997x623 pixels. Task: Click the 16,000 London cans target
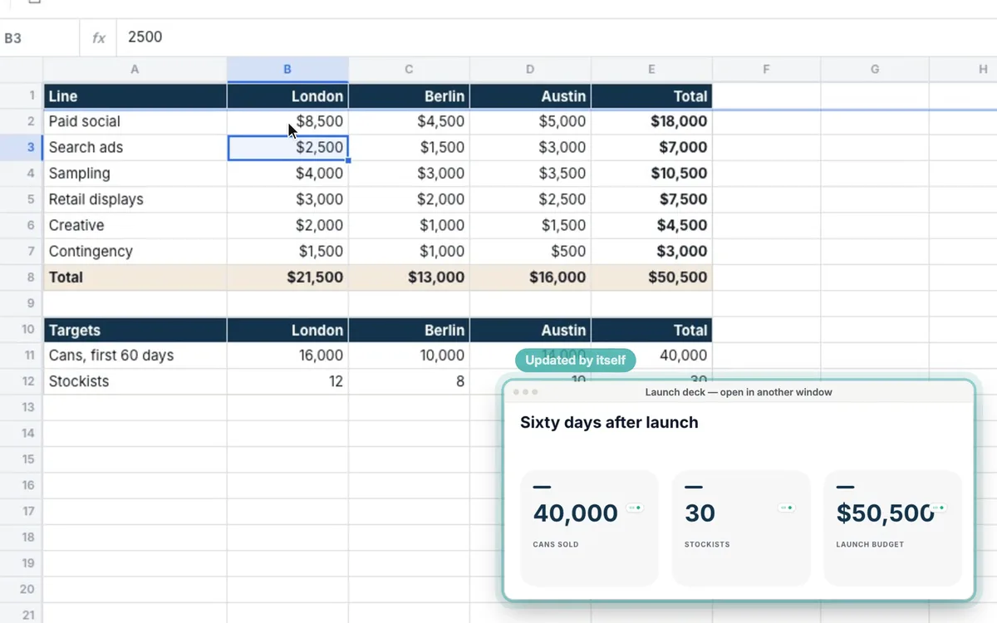[287, 356]
